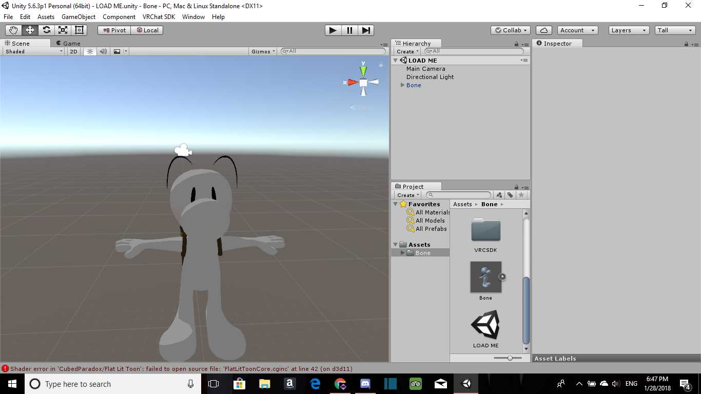Switch to the Game tab
This screenshot has width=701, height=394.
pyautogui.click(x=68, y=44)
